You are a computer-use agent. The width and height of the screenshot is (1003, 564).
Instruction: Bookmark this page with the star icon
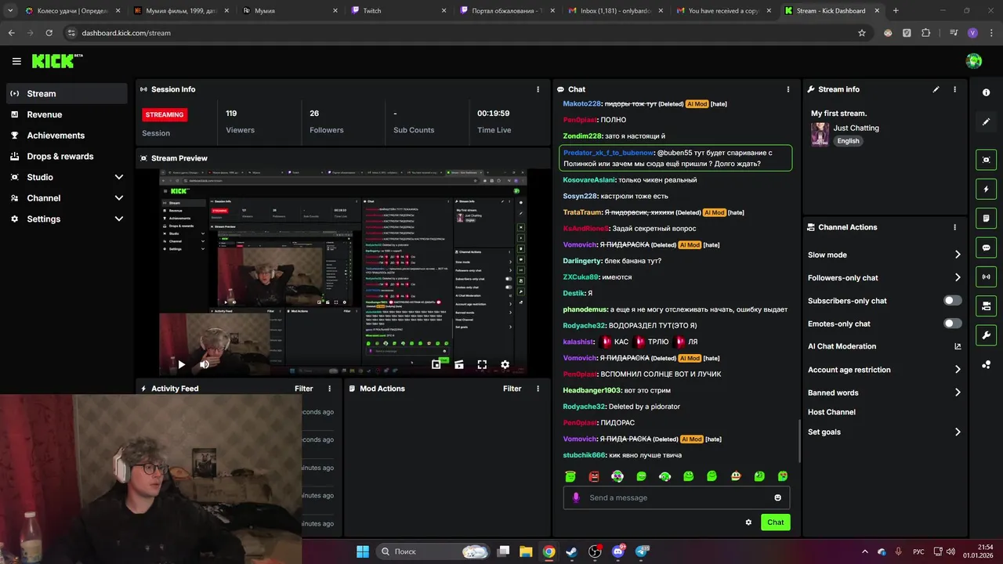click(x=862, y=33)
